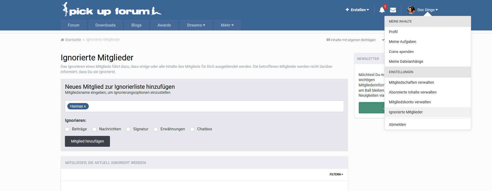Tick the Nachrichten checkbox
492x191 pixels.
(94, 129)
